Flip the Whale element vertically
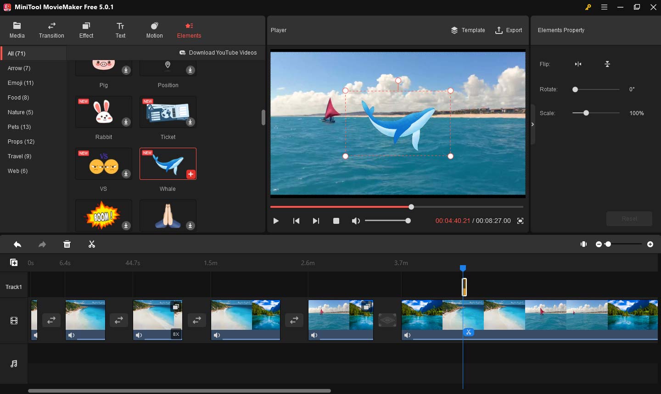The image size is (661, 394). [607, 64]
